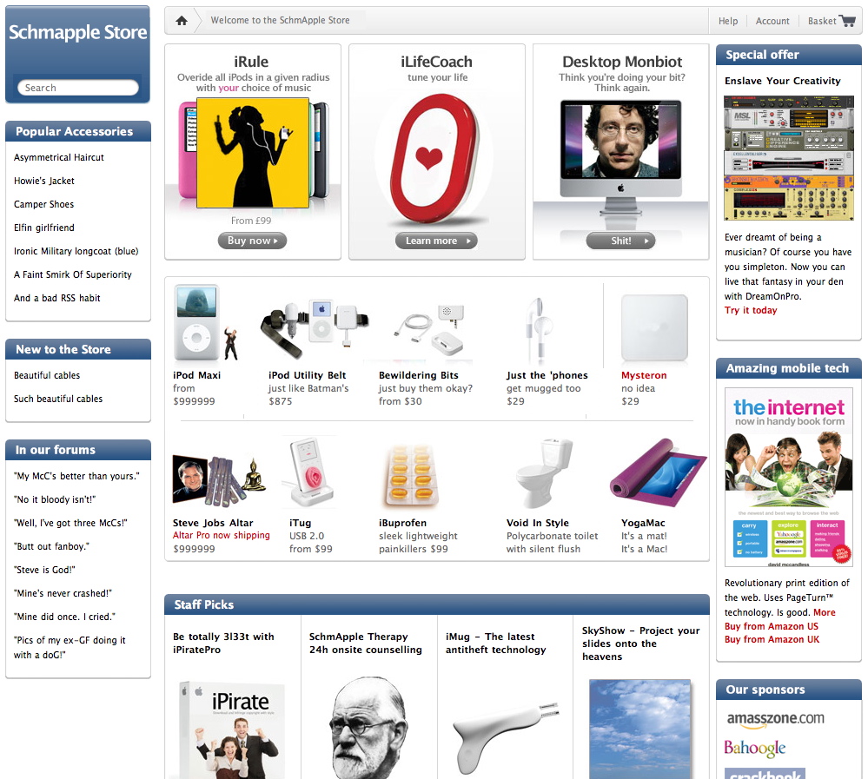Open the Help menu item
Image resolution: width=868 pixels, height=779 pixels.
tap(728, 21)
